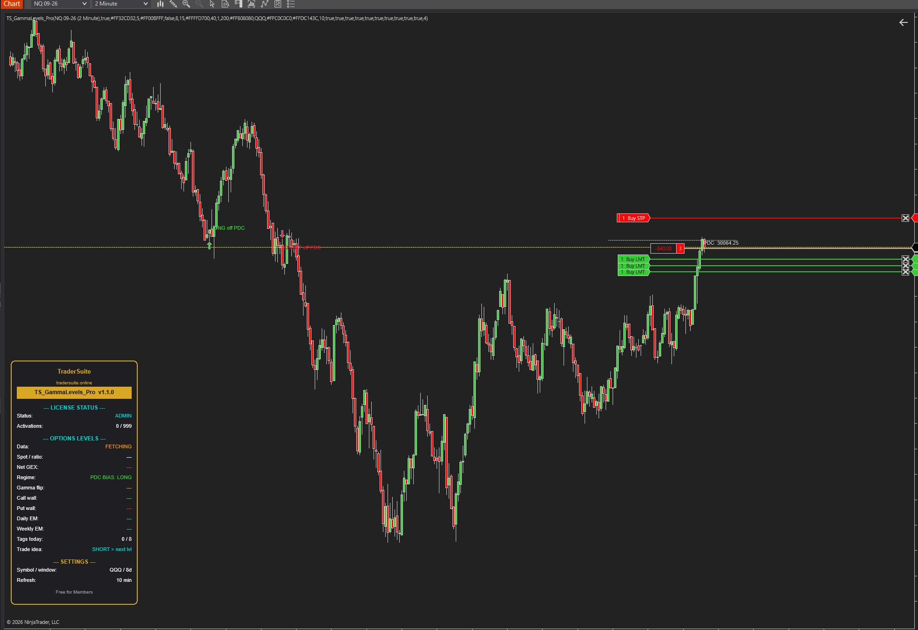Open the chart Properties list icon
This screenshot has height=630, width=918.
click(291, 4)
